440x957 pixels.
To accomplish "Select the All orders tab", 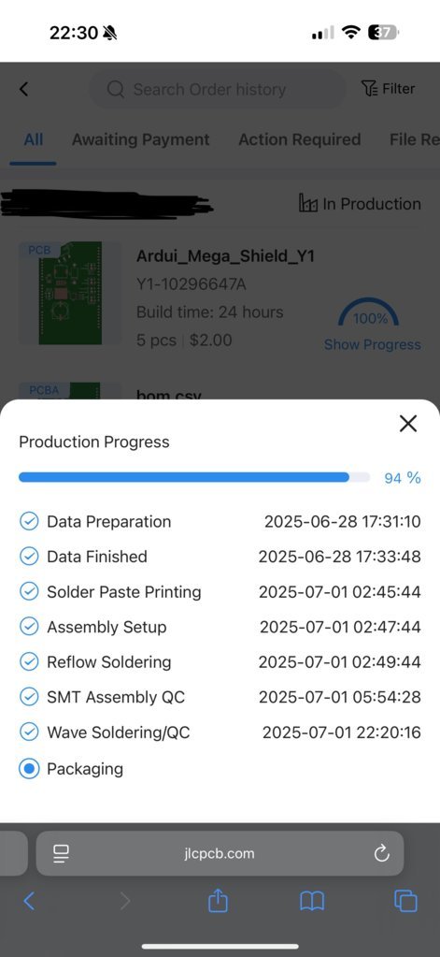I will coord(34,139).
